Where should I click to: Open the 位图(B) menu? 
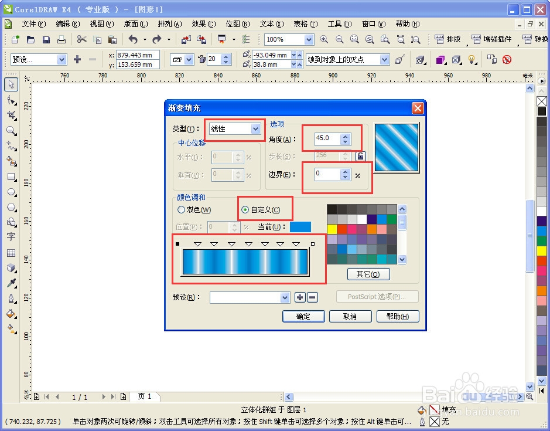pos(237,24)
